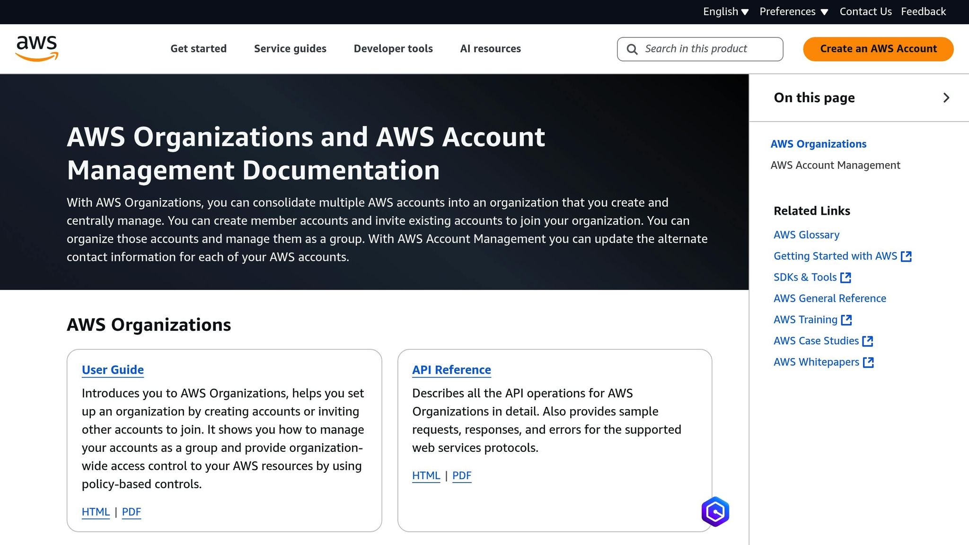
Task: Open the Developer tools menu
Action: click(x=393, y=49)
